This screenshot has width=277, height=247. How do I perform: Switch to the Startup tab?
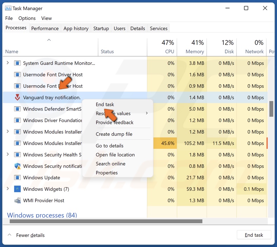pos(101,28)
